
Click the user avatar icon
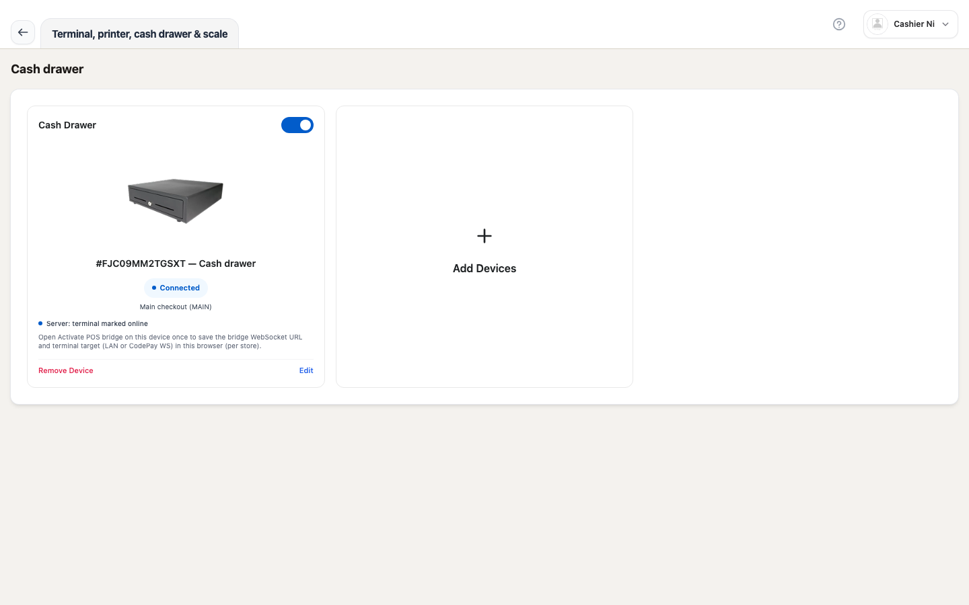pyautogui.click(x=877, y=24)
